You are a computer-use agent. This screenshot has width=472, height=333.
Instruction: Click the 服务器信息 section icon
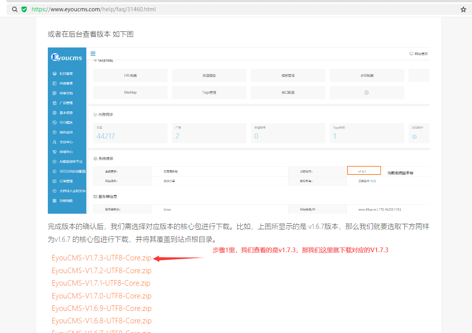(95, 197)
